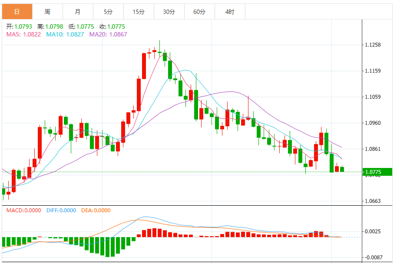This screenshot has width=397, height=263.
Task: Click the green 1.0775 current price tag
Action: point(377,172)
